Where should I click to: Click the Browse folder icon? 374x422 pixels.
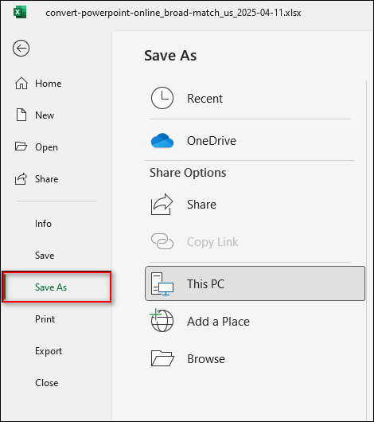162,358
